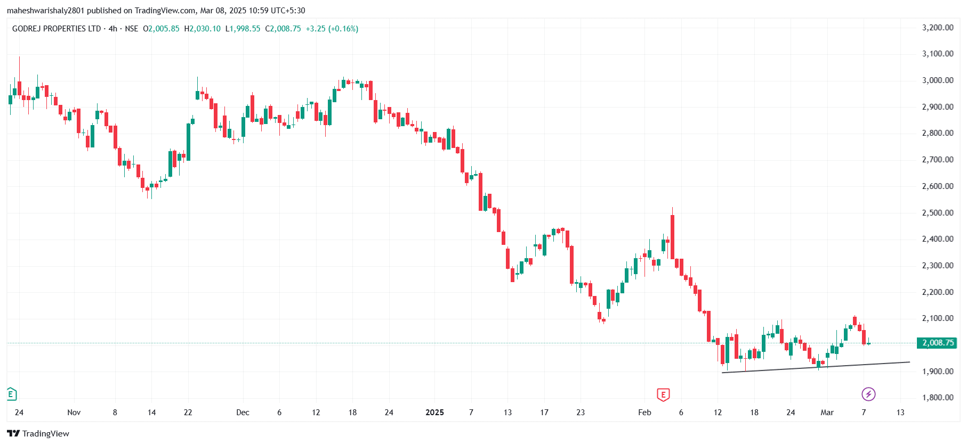The height and width of the screenshot is (445, 967).
Task: Click the 2,100.00 price axis label
Action: pyautogui.click(x=938, y=318)
